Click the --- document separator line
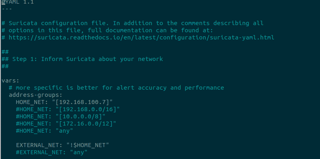 pos(7,9)
